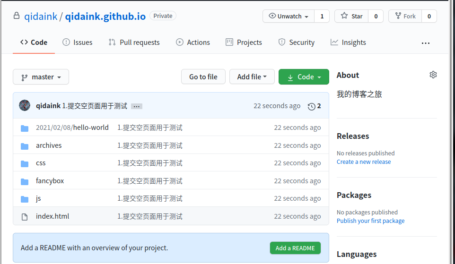This screenshot has width=455, height=264.
Task: Fork this repository
Action: click(404, 16)
